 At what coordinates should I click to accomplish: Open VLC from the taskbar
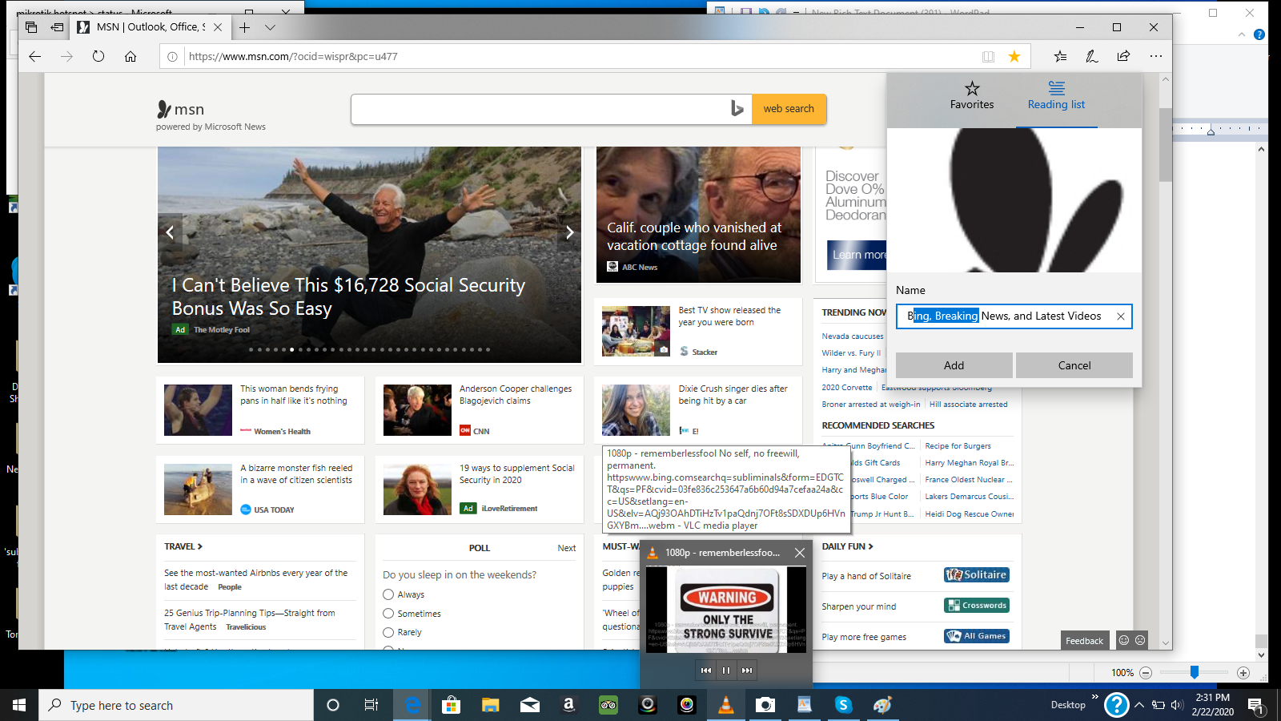(726, 705)
